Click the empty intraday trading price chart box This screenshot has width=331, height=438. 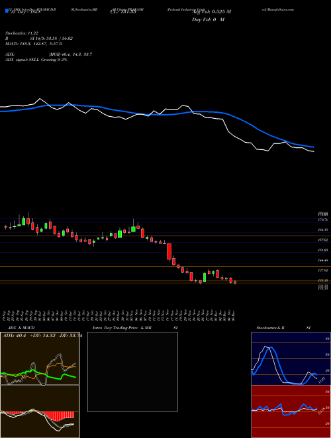point(132,372)
